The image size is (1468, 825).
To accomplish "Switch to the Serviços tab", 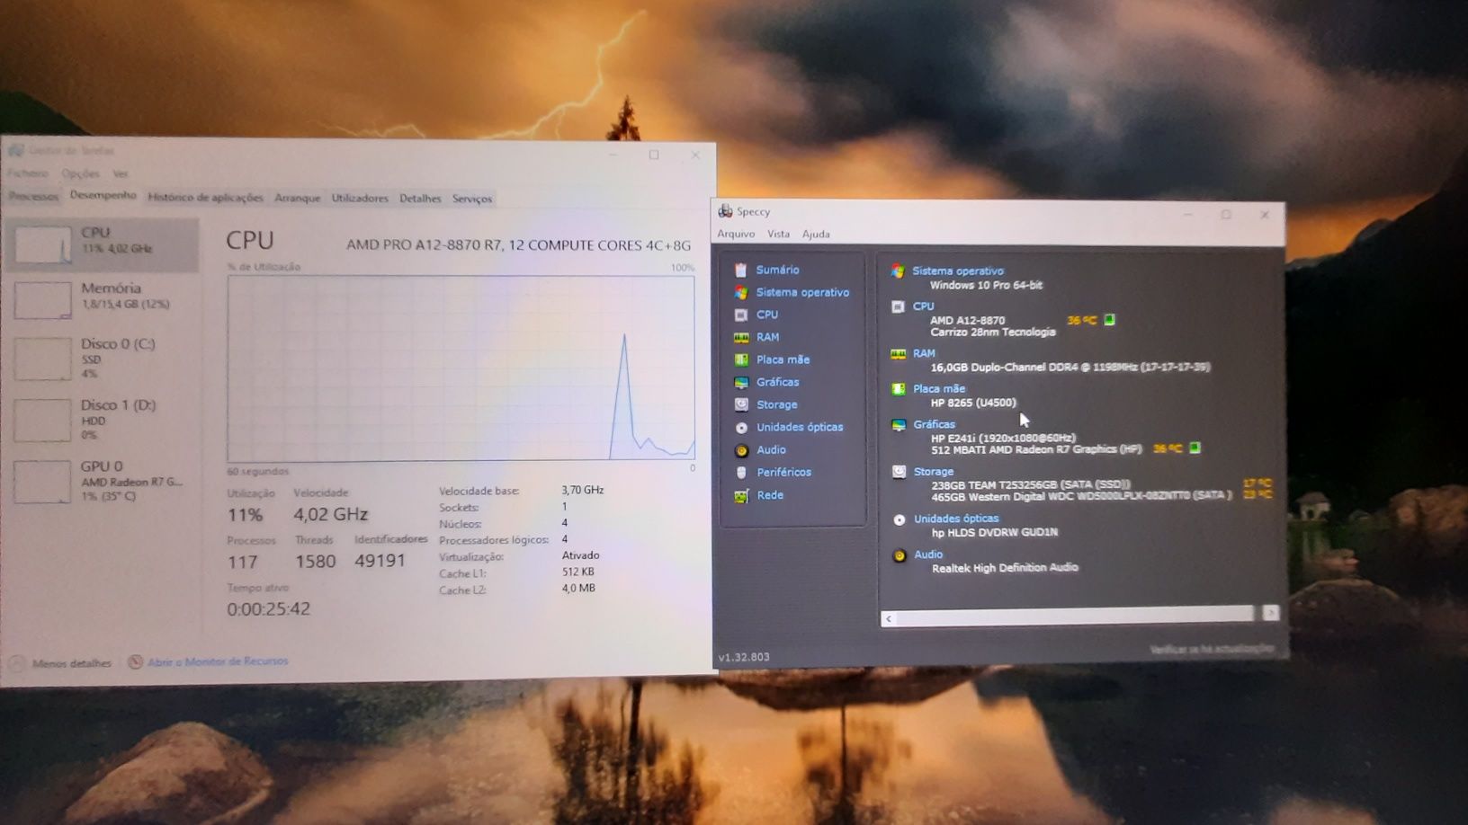I will [472, 199].
